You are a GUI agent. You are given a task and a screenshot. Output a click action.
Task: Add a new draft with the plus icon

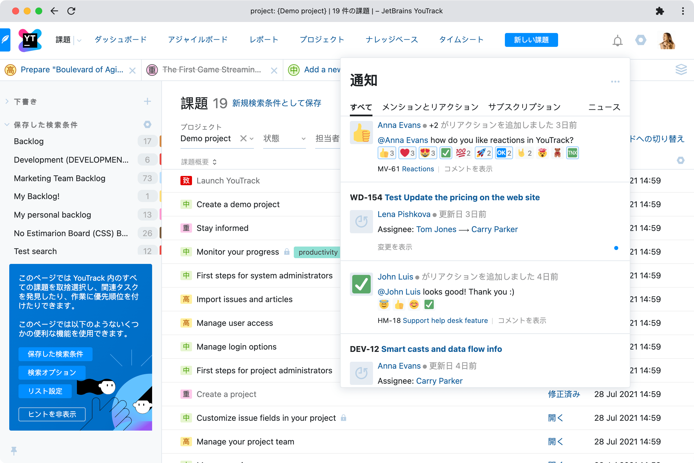147,102
